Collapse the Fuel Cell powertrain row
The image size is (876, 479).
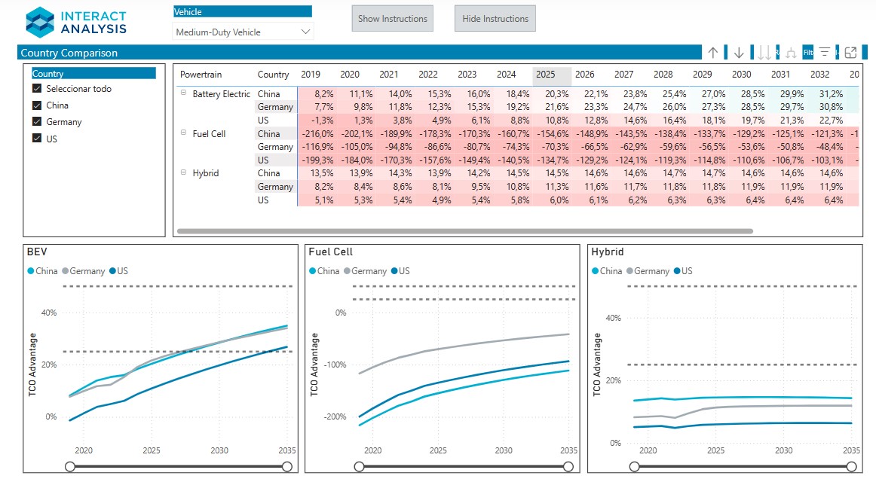point(183,133)
